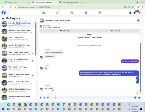
Task: Open the Groups icon in top navigation
Action: click(x=100, y=13)
